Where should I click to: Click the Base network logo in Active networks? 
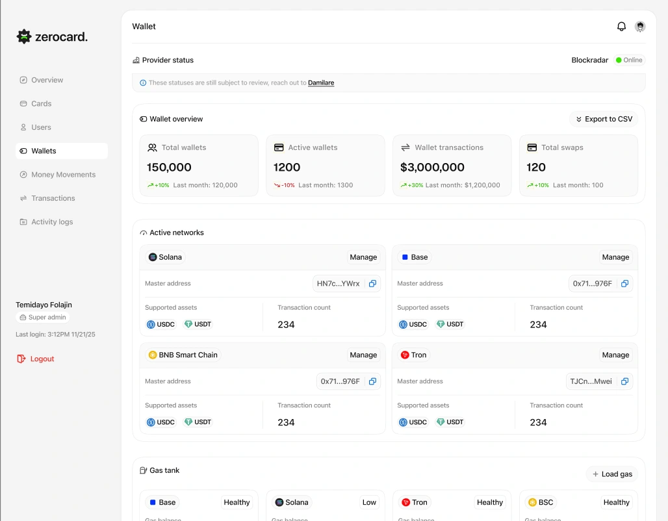405,257
